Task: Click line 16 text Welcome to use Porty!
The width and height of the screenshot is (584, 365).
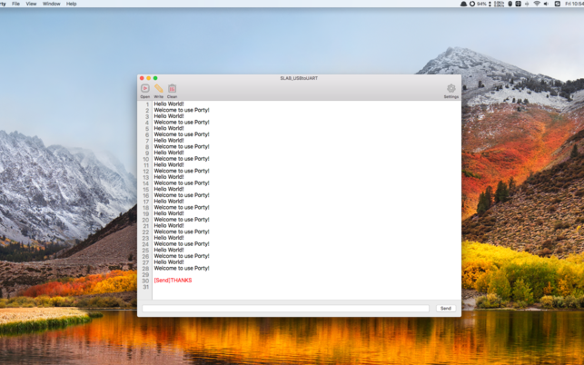Action: pos(182,195)
